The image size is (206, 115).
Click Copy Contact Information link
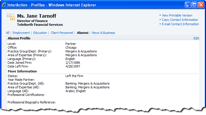pyautogui.click(x=180, y=20)
